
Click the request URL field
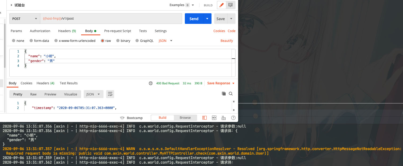click(x=110, y=18)
